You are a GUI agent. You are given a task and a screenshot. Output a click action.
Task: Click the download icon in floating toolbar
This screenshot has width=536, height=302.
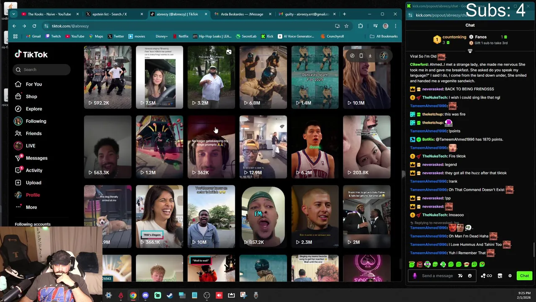click(370, 56)
